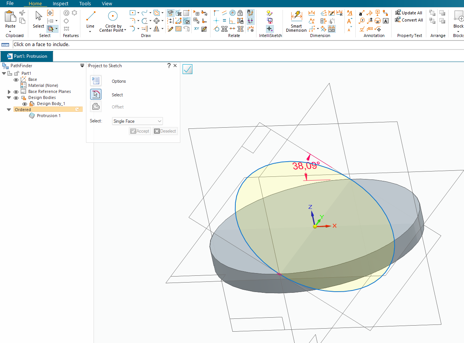
Task: Click the Paste clipboard icon
Action: (x=10, y=17)
